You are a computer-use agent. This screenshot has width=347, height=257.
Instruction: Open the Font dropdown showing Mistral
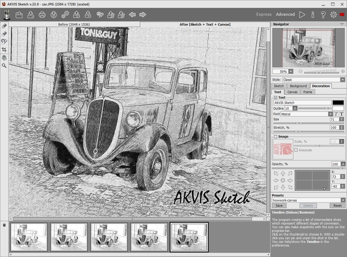click(307, 114)
